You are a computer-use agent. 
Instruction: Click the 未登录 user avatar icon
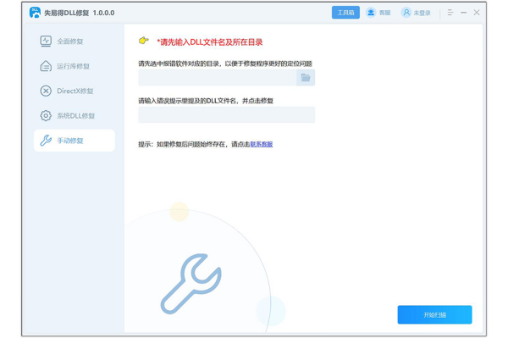click(406, 13)
